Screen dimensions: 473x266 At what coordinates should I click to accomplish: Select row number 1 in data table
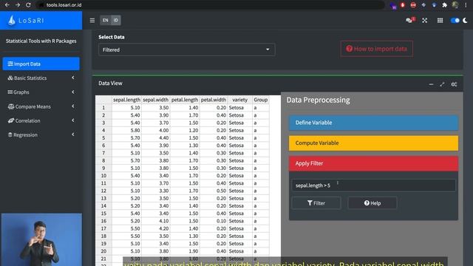coord(103,108)
